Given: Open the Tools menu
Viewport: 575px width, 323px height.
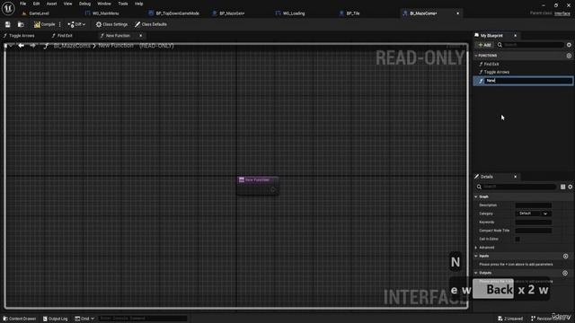Looking at the screenshot, I should 123,4.
